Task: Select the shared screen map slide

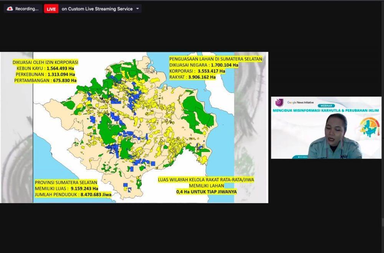Action: (134, 127)
